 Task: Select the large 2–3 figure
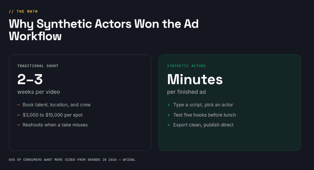tap(30, 79)
